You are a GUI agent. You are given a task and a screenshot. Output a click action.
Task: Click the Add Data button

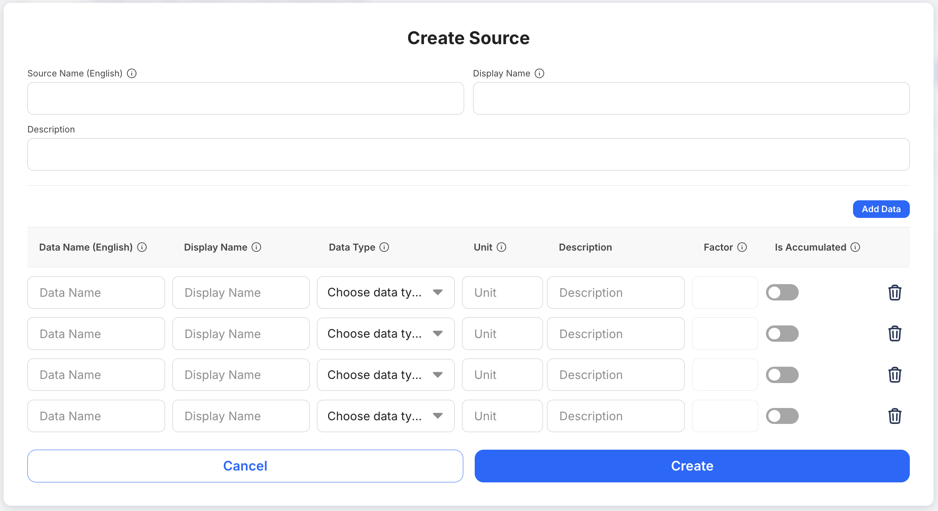point(881,209)
